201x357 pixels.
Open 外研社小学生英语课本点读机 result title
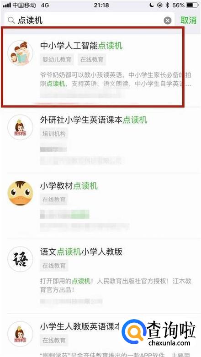[94, 120]
